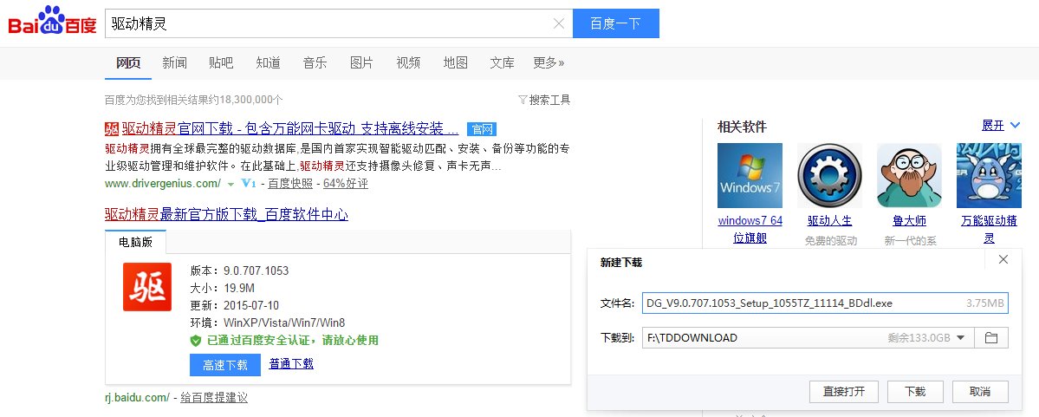Click the green security shield icon
This screenshot has height=417, width=1039.
click(x=196, y=341)
